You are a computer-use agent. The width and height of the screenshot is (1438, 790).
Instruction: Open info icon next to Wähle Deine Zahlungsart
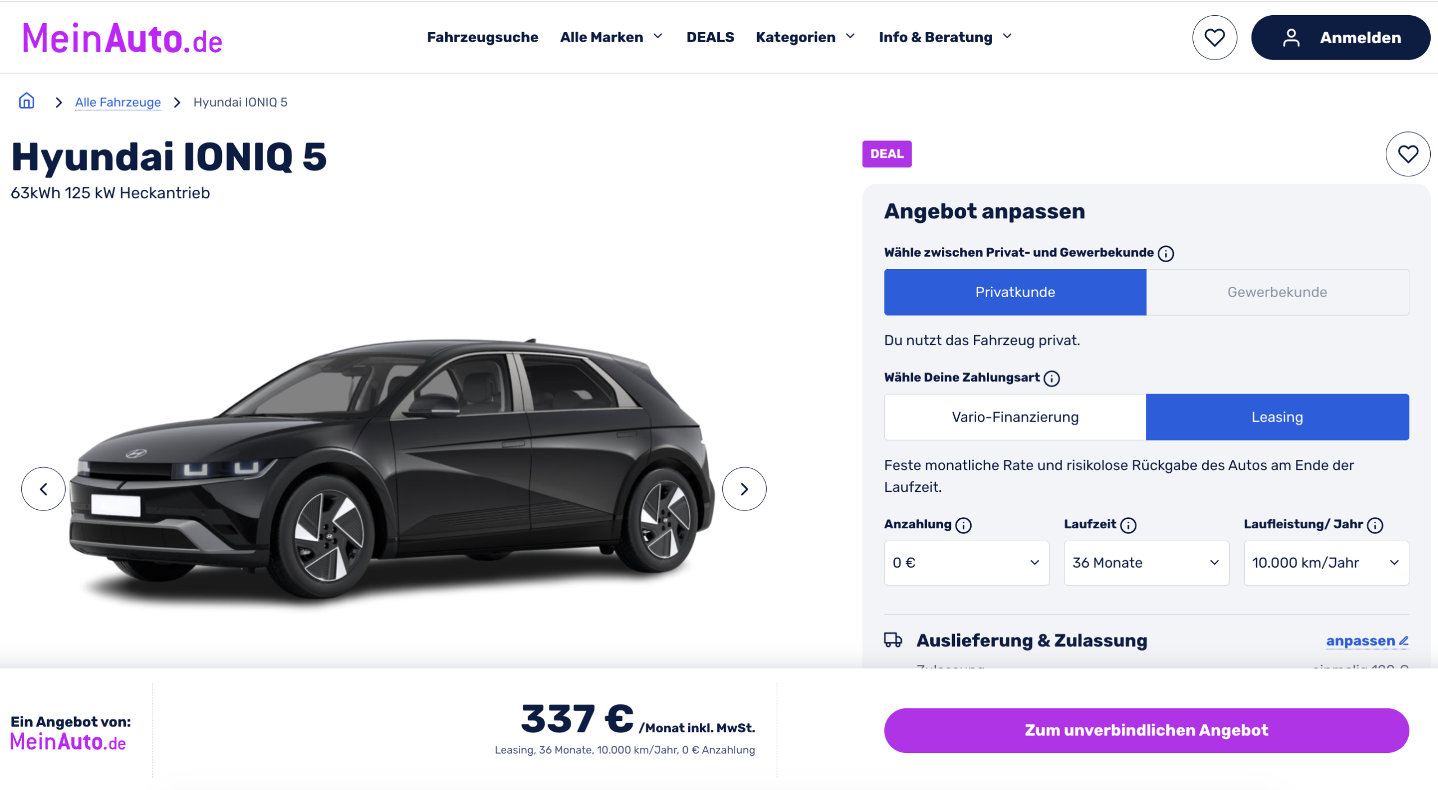(x=1052, y=378)
